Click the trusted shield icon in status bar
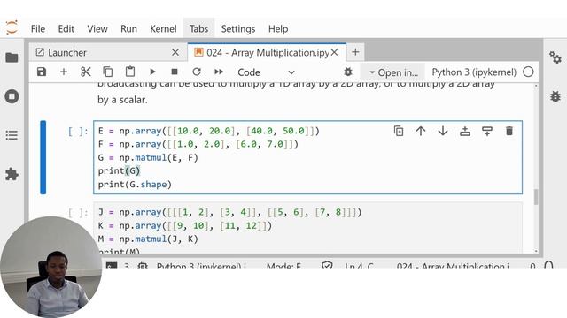Image resolution: width=567 pixels, height=318 pixels. [x=327, y=266]
